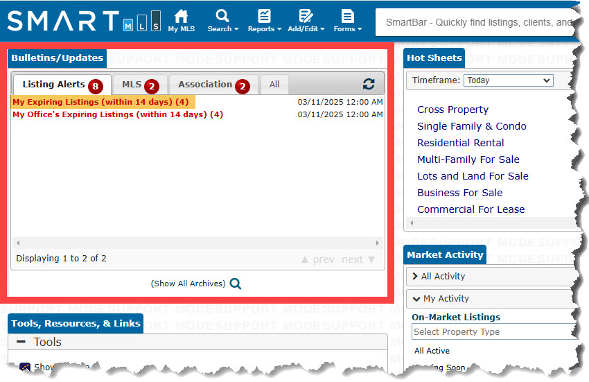The height and width of the screenshot is (382, 589).
Task: Open the Timeframe dropdown
Action: [508, 80]
